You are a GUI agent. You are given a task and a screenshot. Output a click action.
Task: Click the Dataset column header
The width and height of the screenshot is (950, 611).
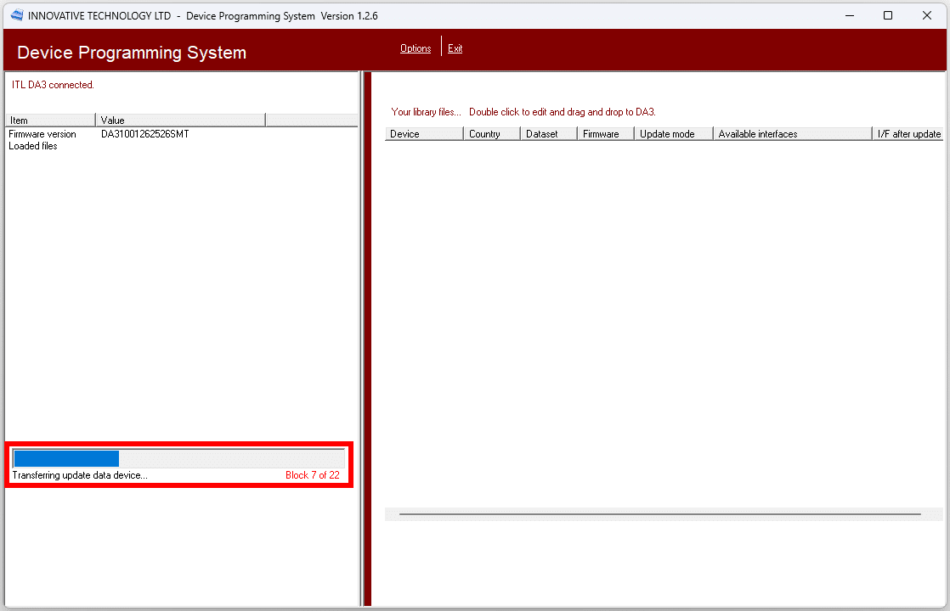(548, 134)
